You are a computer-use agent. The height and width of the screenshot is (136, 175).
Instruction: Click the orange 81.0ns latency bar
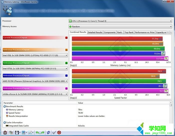117,44
